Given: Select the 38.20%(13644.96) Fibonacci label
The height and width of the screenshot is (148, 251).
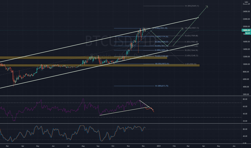Looking at the screenshot, I should 191,50.
